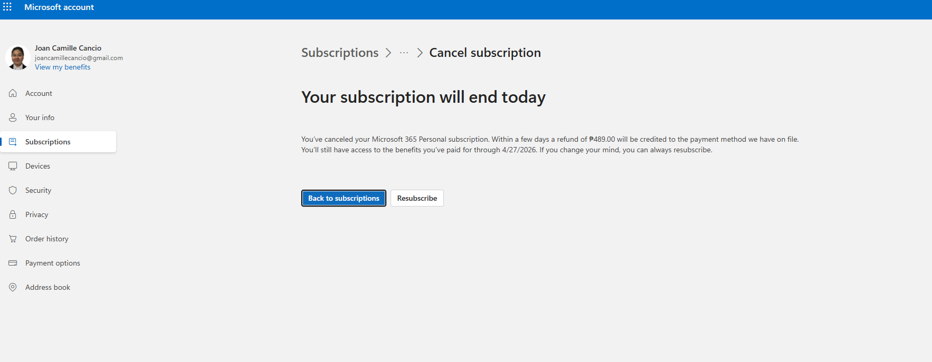Click the Order history cart icon
Viewport: 932px width, 362px height.
pos(13,239)
